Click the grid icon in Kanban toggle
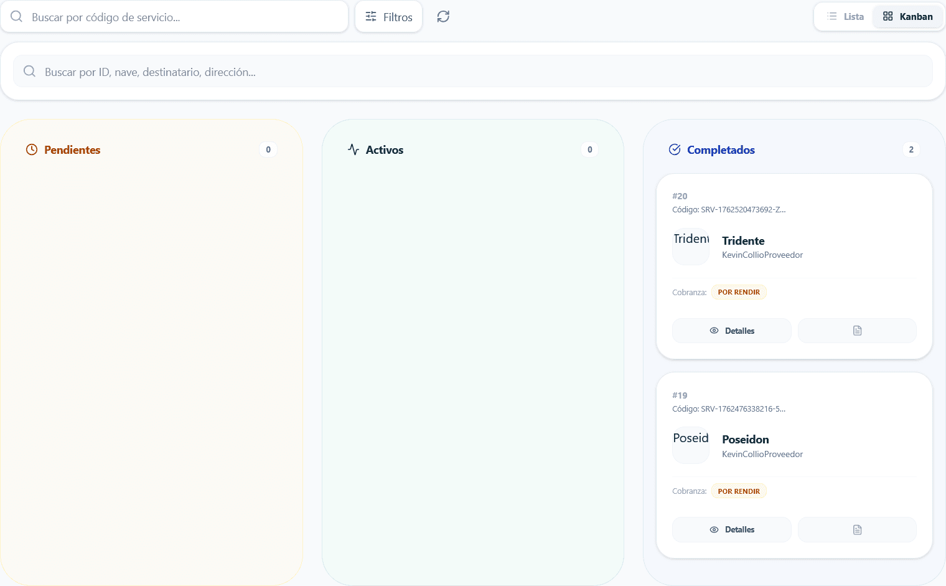 pyautogui.click(x=888, y=17)
